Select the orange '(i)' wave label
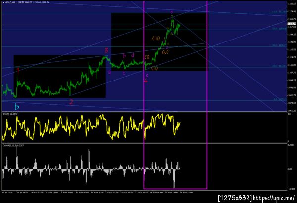The height and width of the screenshot is (203, 297). pyautogui.click(x=147, y=57)
